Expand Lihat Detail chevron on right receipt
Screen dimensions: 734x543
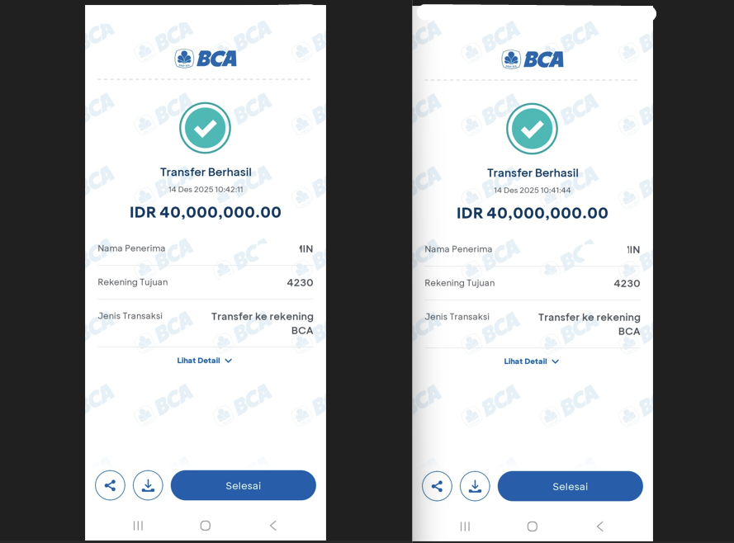tap(556, 361)
